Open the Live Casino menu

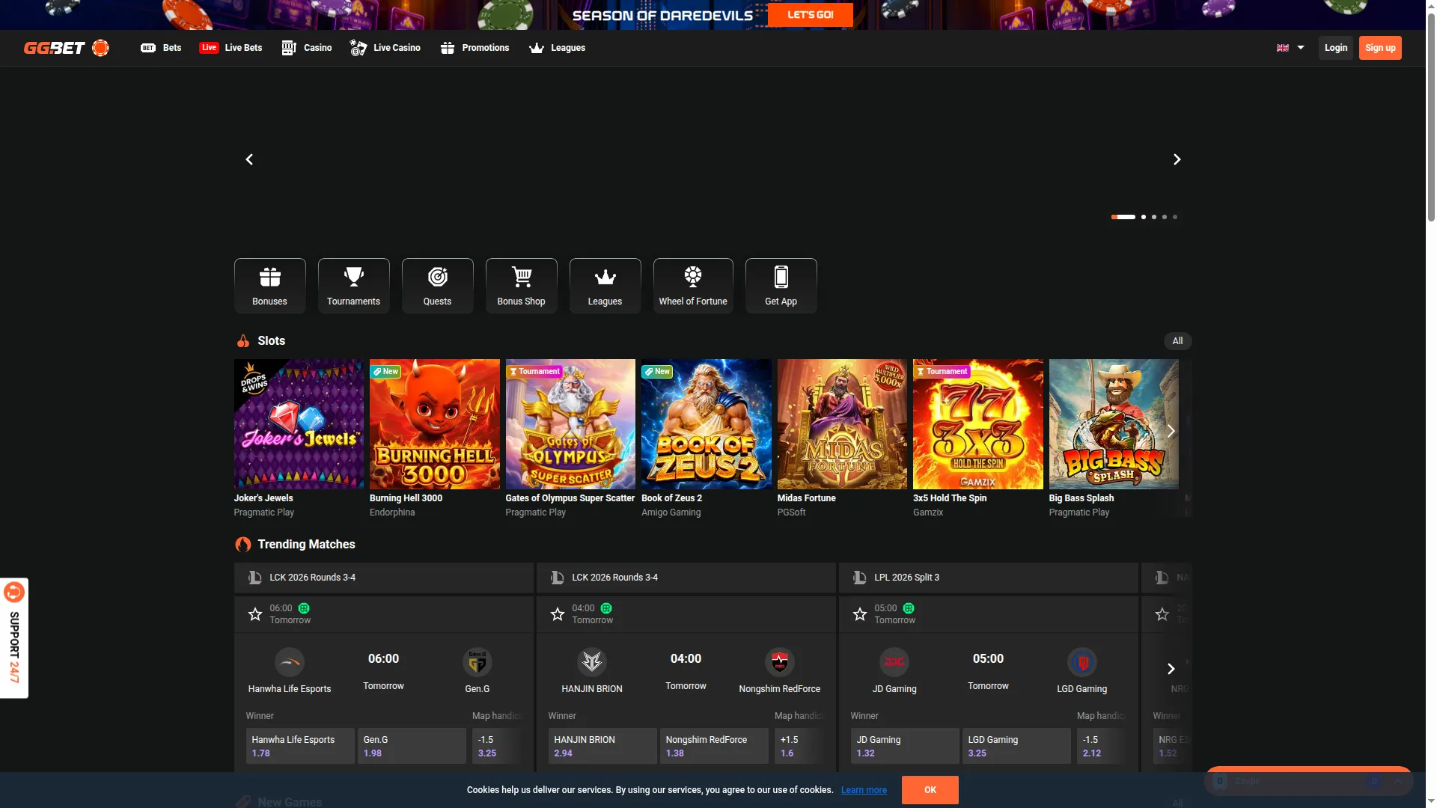pos(385,48)
